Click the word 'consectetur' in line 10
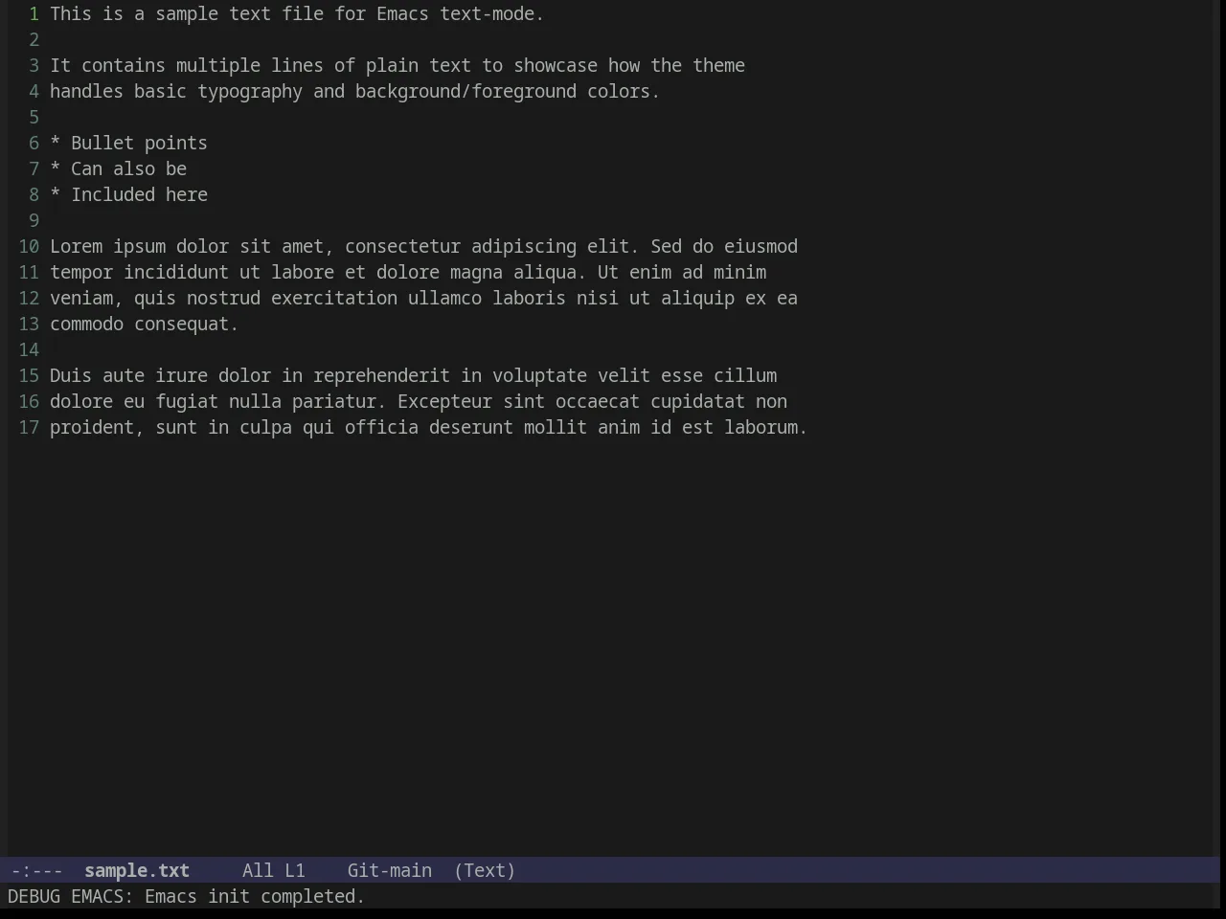The height and width of the screenshot is (919, 1226). [x=402, y=246]
